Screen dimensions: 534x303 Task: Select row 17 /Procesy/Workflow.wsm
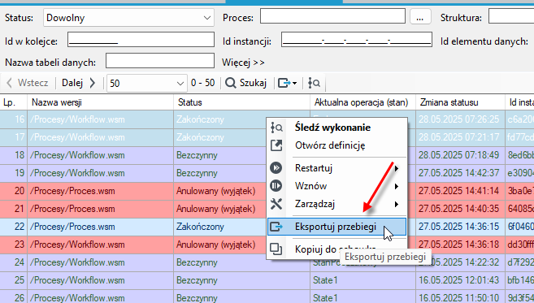coord(77,137)
